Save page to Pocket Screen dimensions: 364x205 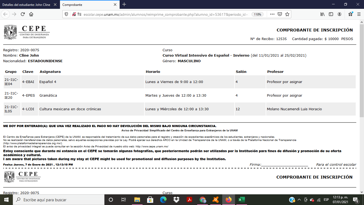point(280,14)
